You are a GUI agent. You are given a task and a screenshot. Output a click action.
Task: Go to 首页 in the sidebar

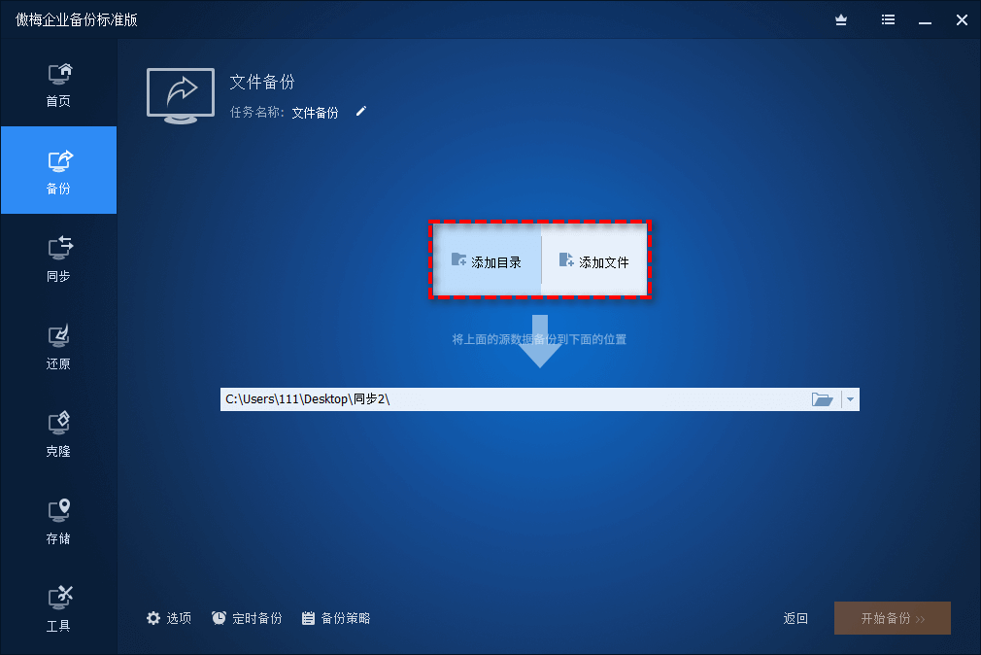[x=58, y=85]
